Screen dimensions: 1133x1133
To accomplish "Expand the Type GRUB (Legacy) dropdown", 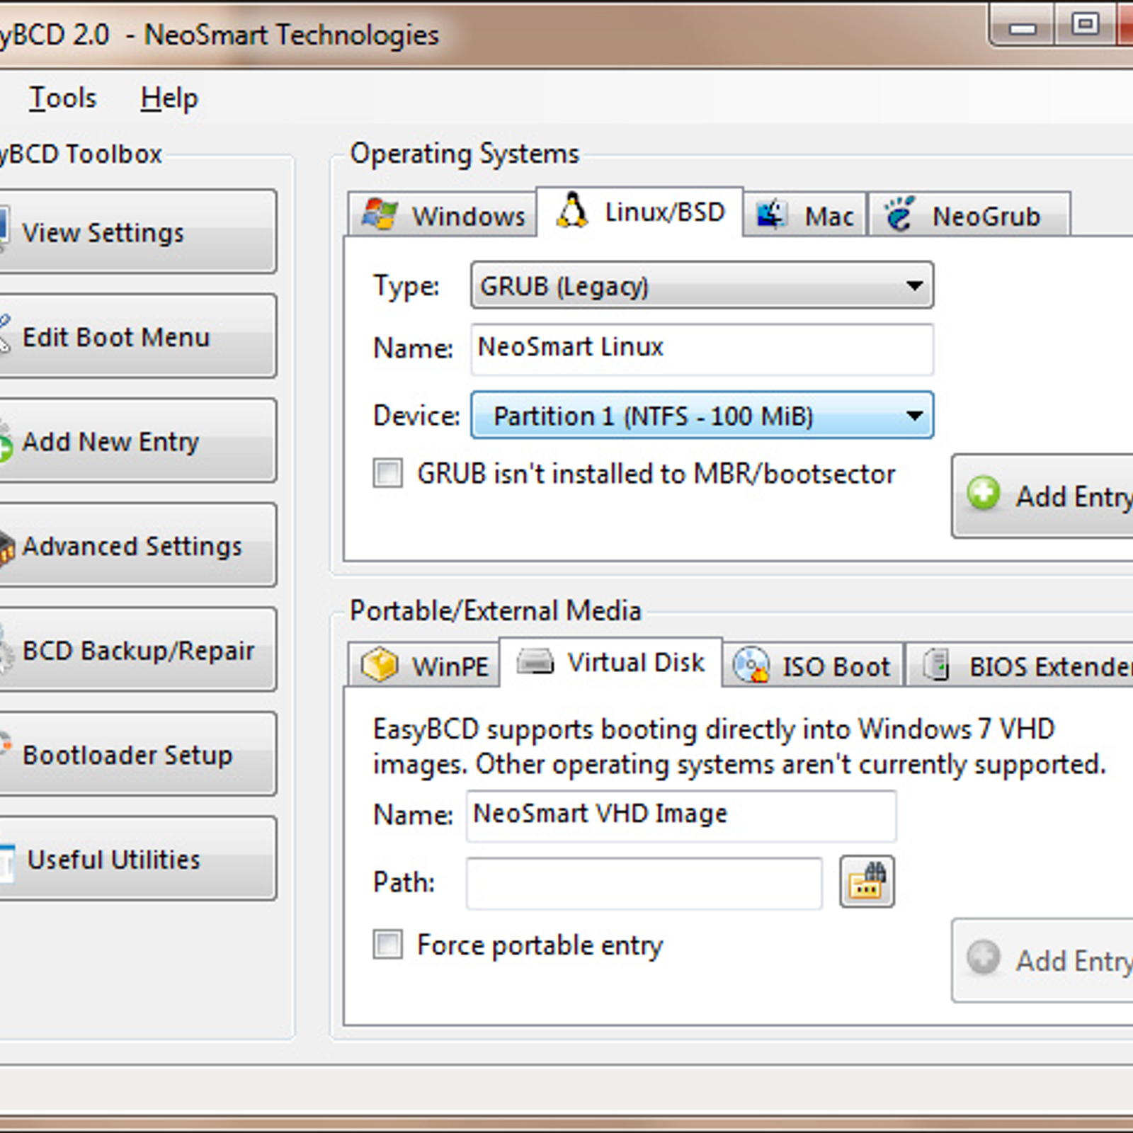I will tap(702, 285).
